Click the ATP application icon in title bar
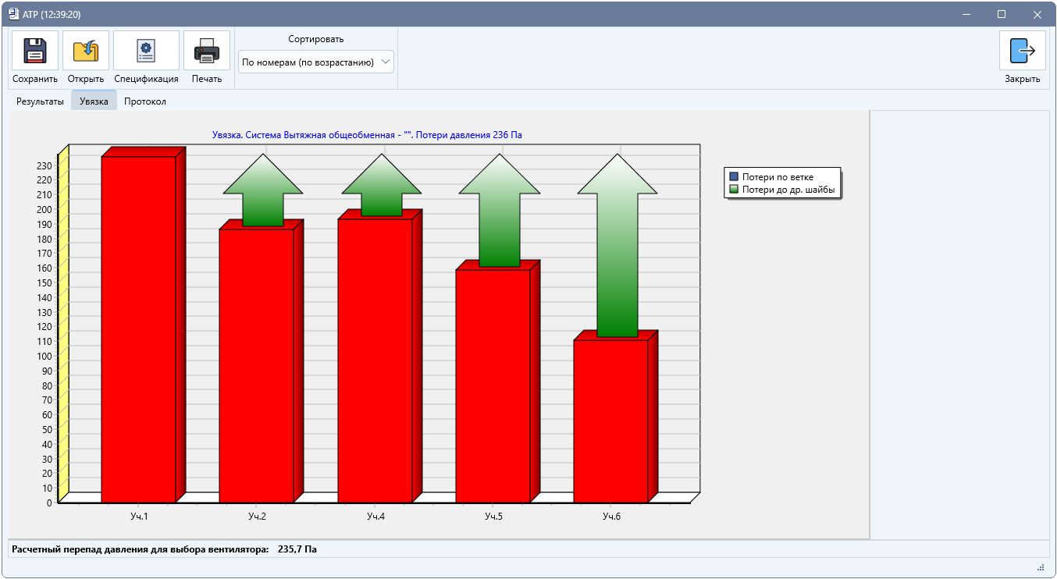1057x579 pixels. tap(13, 14)
